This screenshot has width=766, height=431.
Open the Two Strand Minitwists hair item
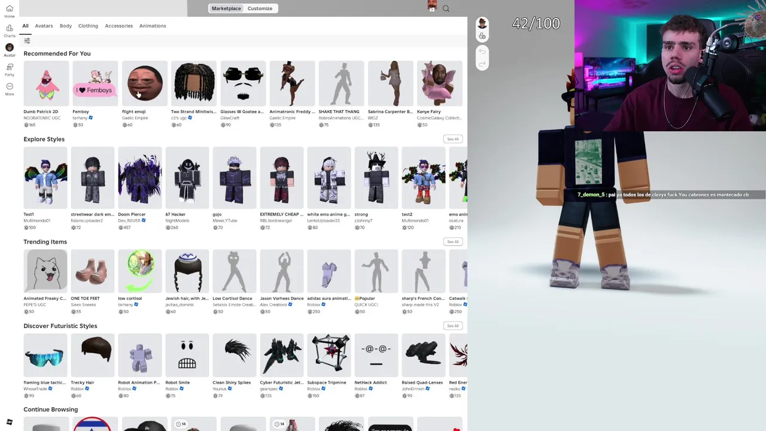tap(193, 83)
